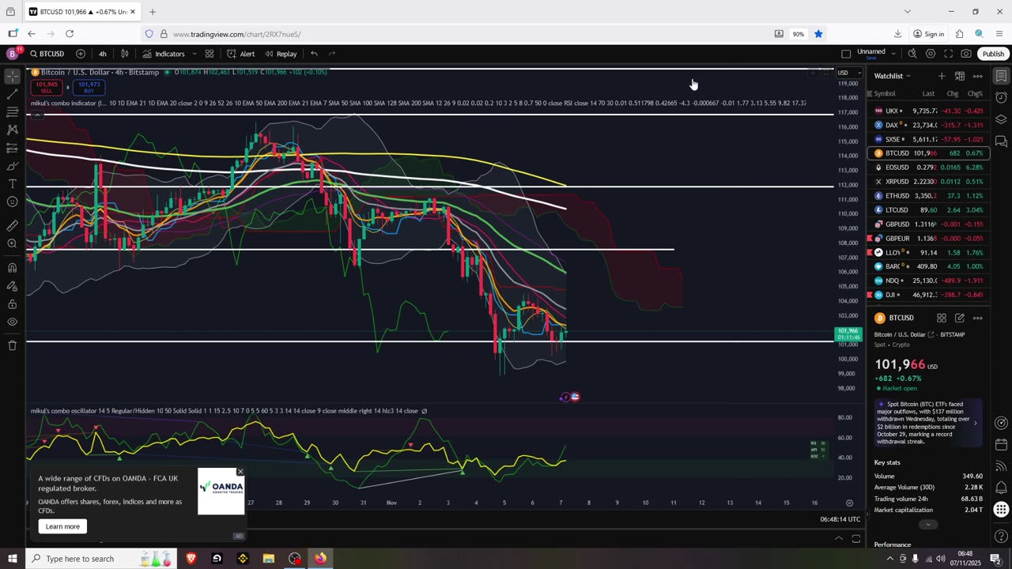Toggle lock all drawing tools
The height and width of the screenshot is (569, 1012).
point(12,303)
